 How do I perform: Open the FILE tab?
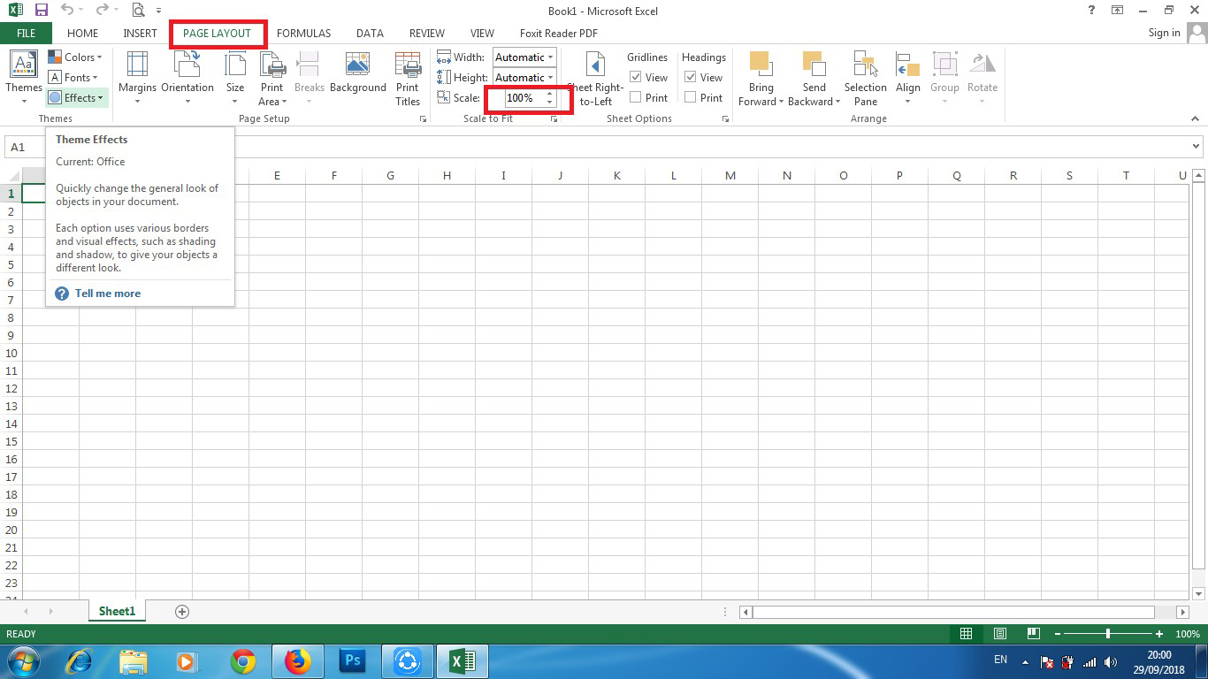point(27,34)
